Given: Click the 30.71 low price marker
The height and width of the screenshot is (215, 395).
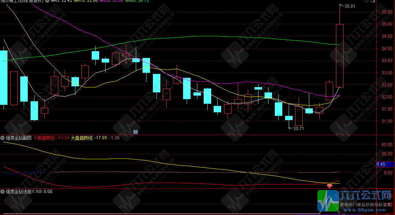Looking at the screenshot, I should tap(299, 128).
